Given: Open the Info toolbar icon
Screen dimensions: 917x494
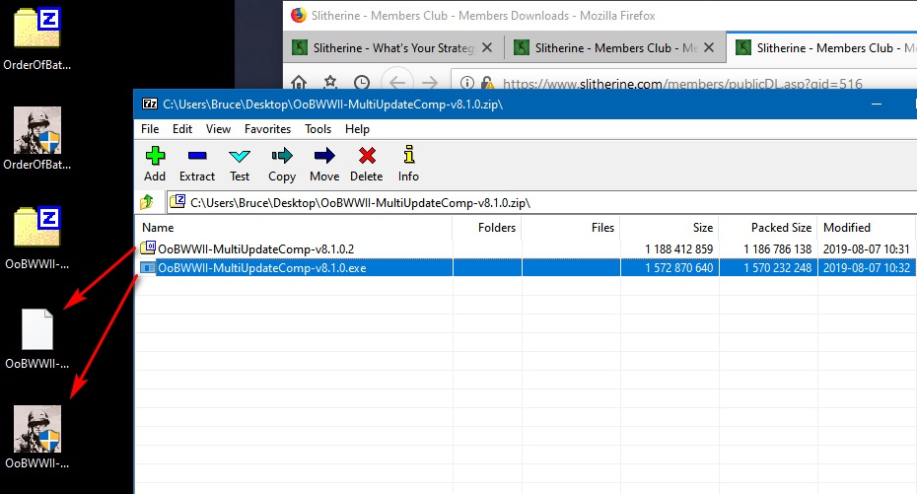Looking at the screenshot, I should (408, 163).
